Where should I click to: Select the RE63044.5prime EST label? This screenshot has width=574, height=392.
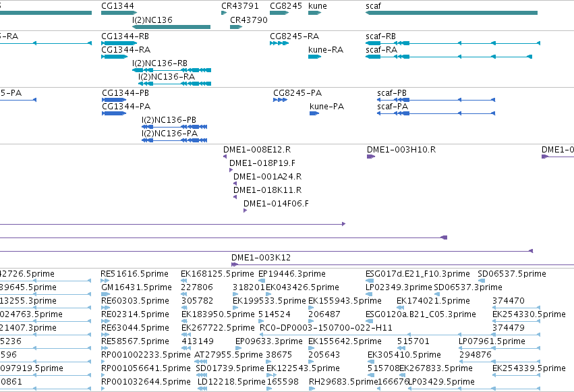click(x=135, y=328)
